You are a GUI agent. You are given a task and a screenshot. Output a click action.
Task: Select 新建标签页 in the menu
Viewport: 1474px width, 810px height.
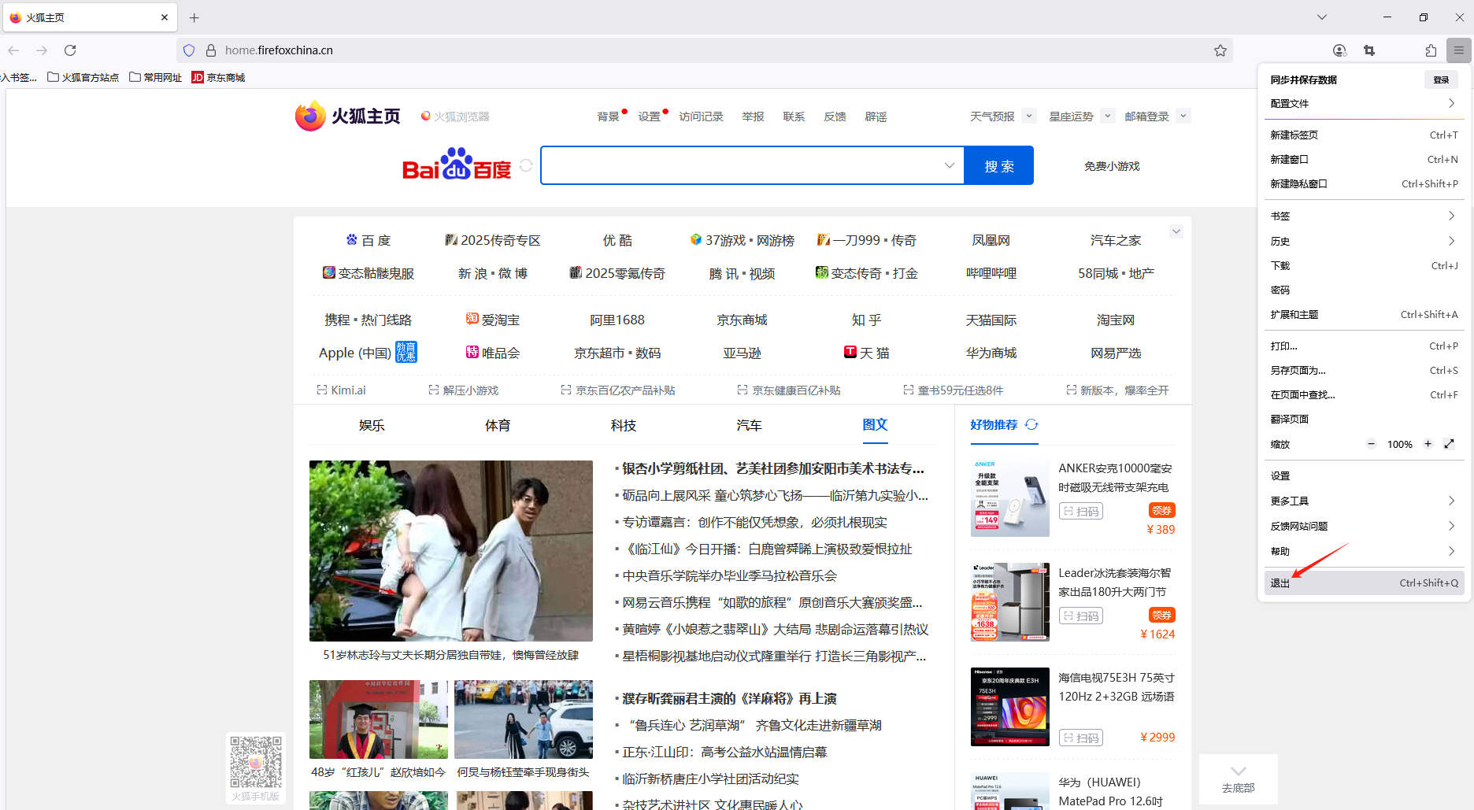coord(1364,135)
